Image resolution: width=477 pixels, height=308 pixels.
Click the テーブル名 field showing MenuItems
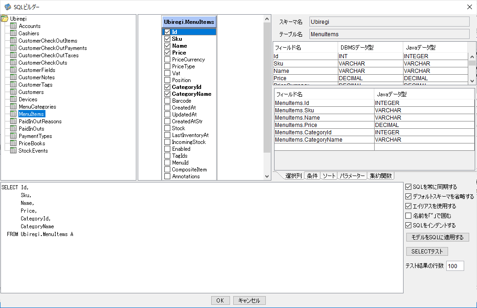[x=389, y=34]
